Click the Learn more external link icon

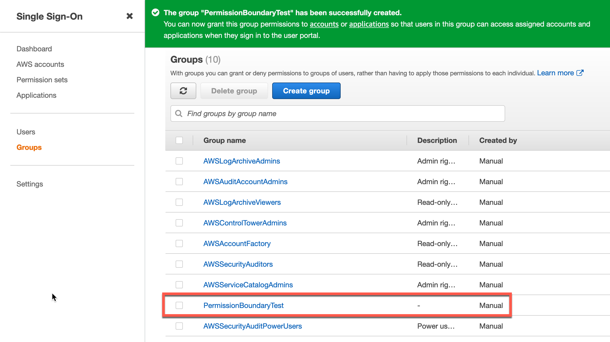(x=580, y=73)
